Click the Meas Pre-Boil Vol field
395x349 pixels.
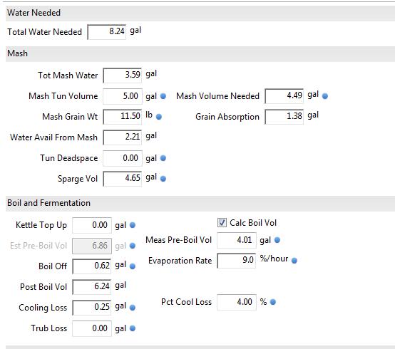coord(237,240)
